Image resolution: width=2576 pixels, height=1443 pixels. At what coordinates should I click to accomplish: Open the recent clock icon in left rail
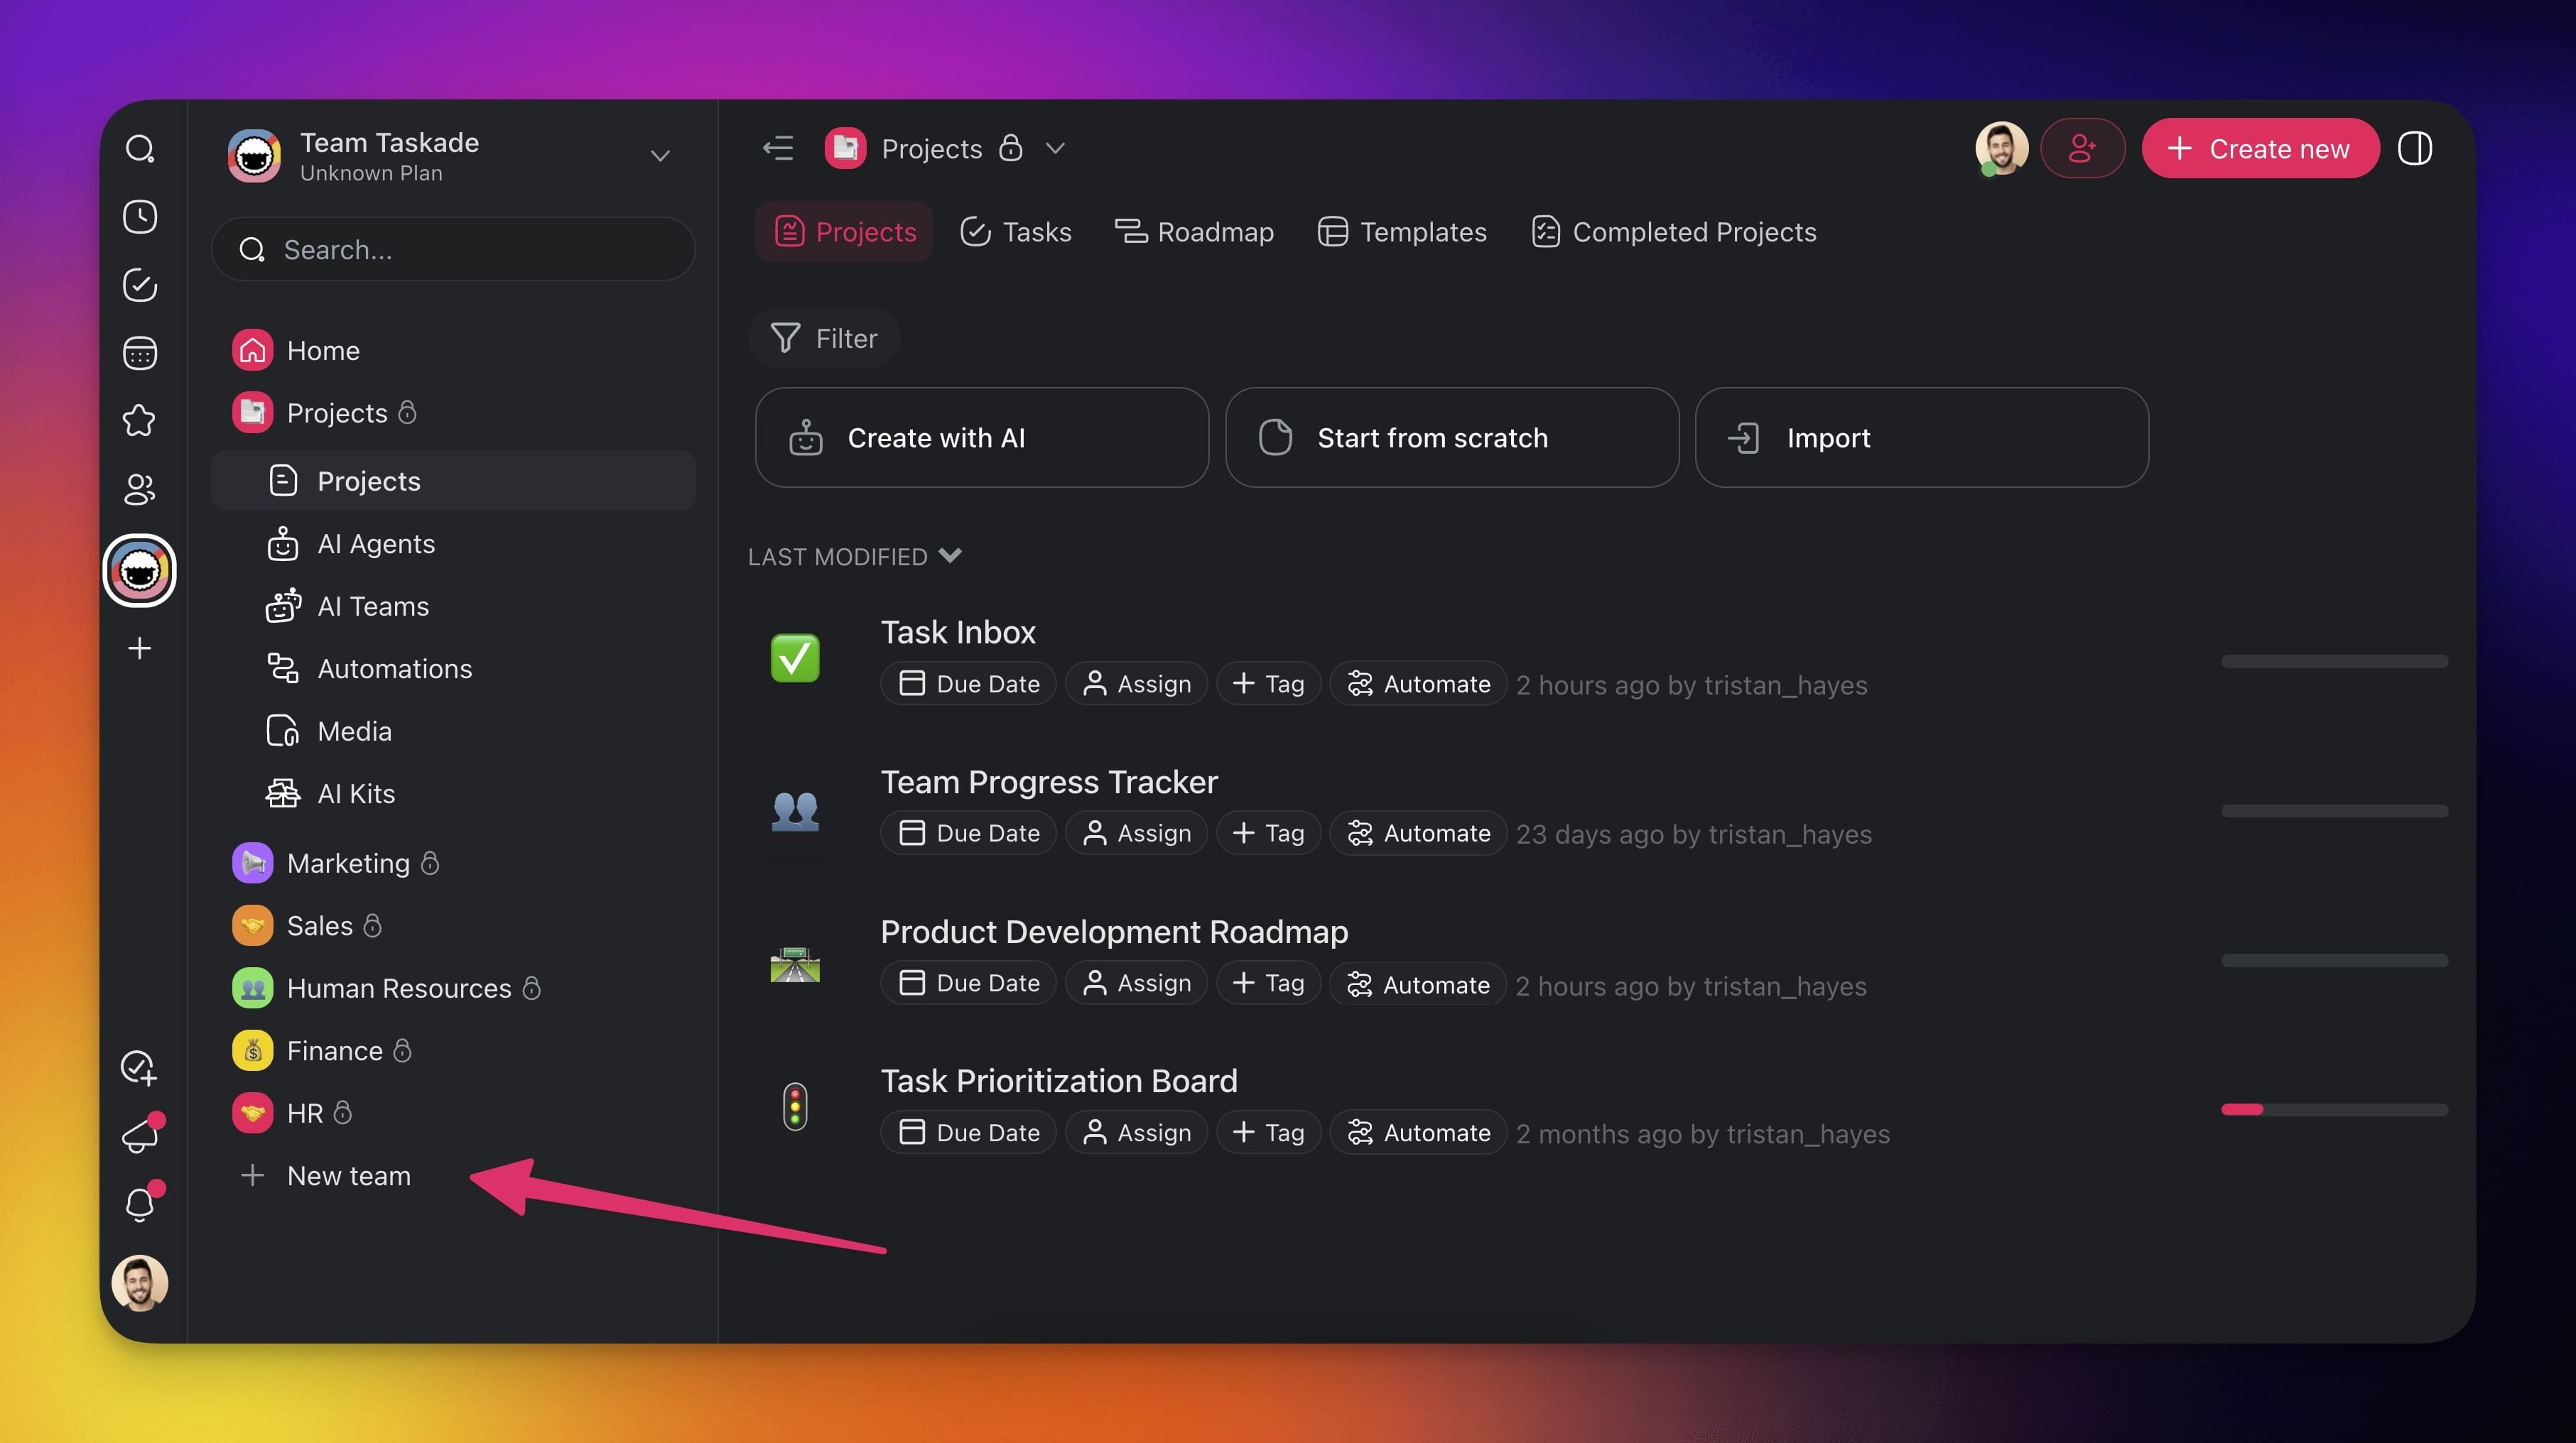tap(140, 217)
